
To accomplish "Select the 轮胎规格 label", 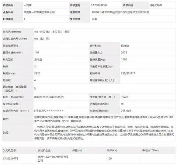I will [x=95, y=73].
